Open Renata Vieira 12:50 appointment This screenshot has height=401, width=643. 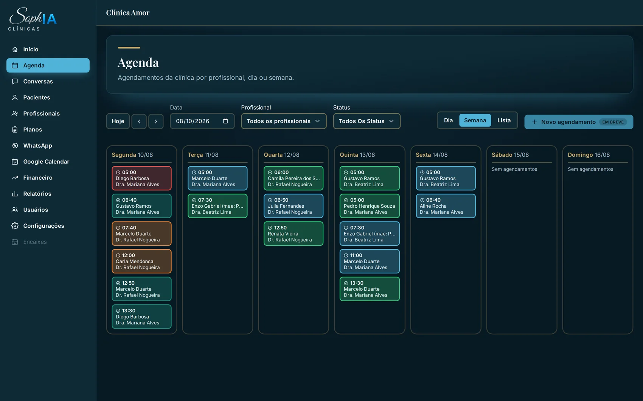pyautogui.click(x=294, y=234)
